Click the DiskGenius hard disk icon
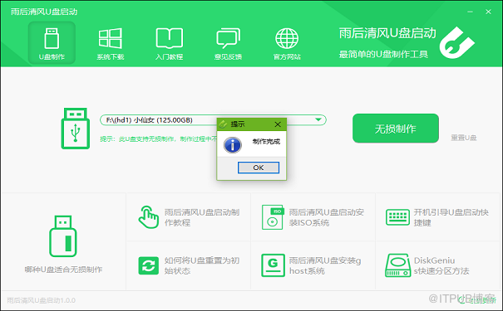Image resolution: width=503 pixels, height=311 pixels. click(397, 265)
